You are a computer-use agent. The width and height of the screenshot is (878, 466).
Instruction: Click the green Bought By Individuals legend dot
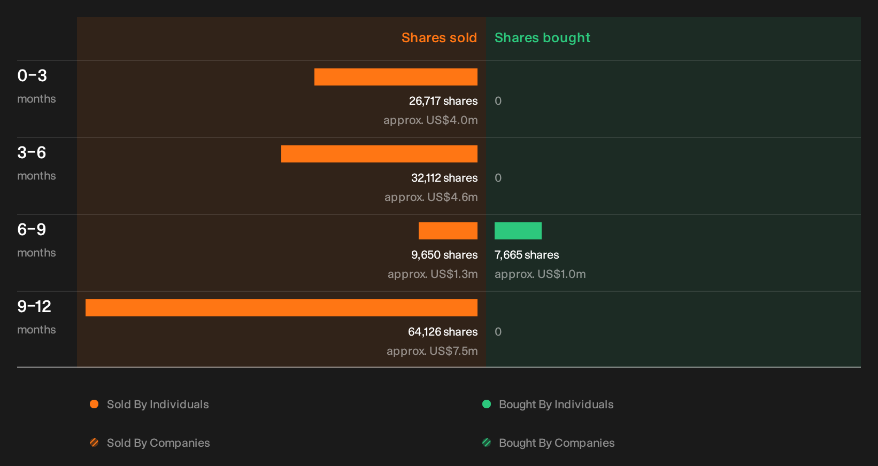tap(487, 404)
